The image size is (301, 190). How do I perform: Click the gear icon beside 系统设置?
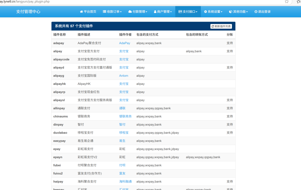(x=205, y=12)
